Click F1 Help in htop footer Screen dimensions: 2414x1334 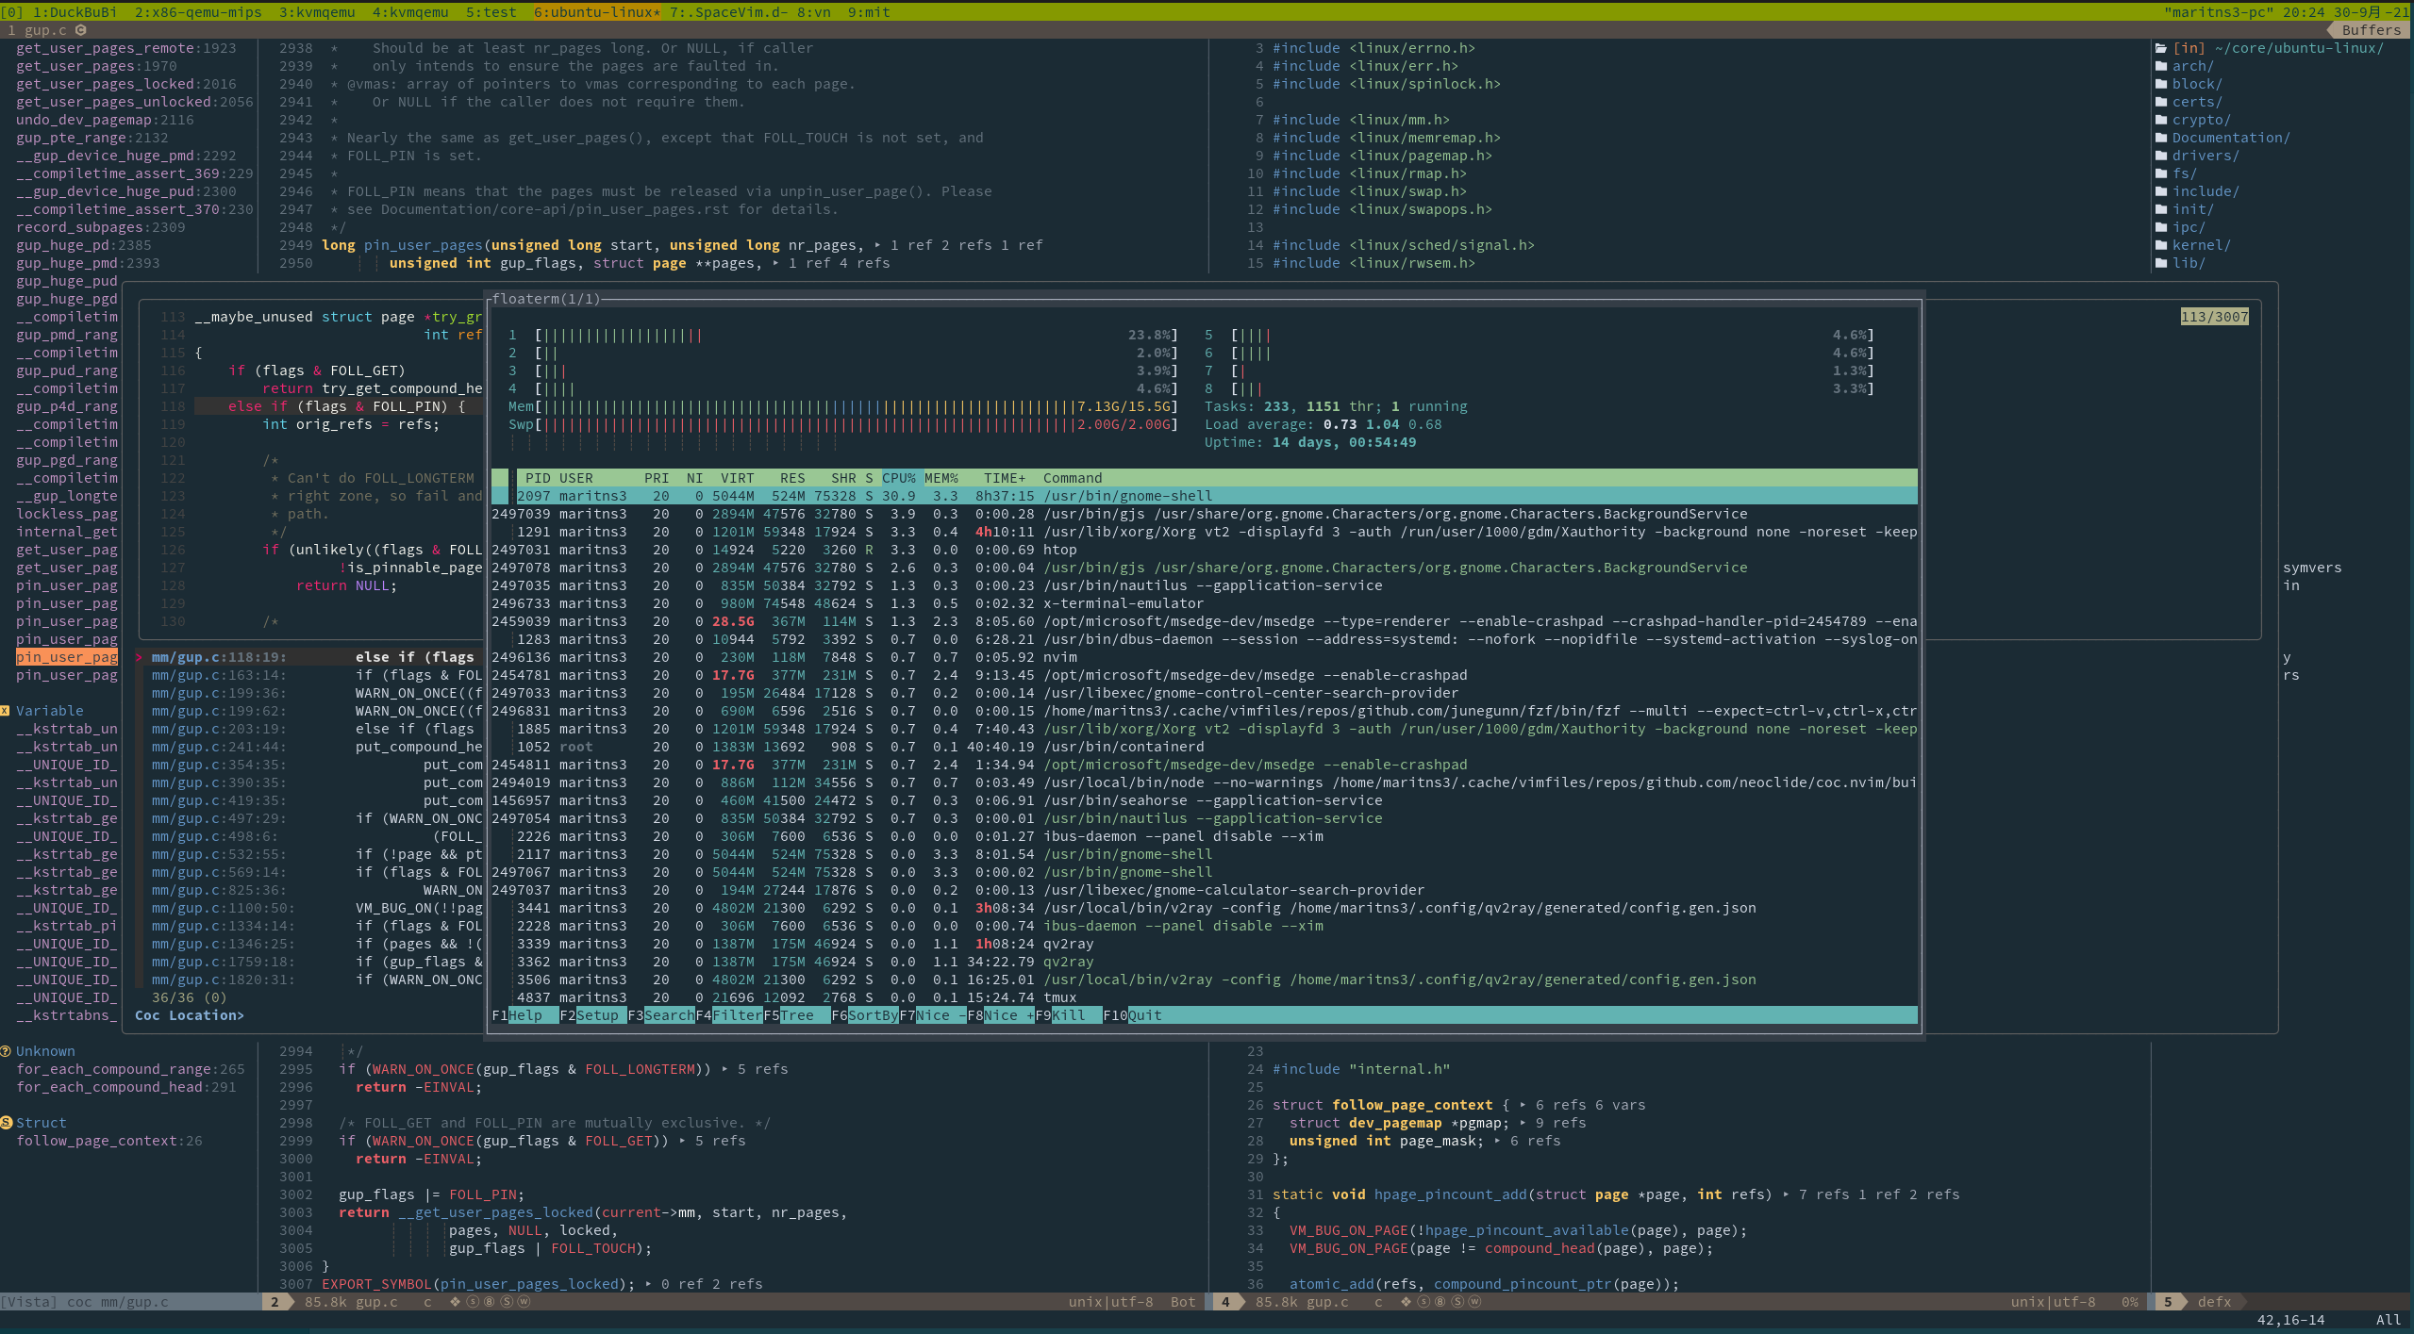coord(524,1015)
